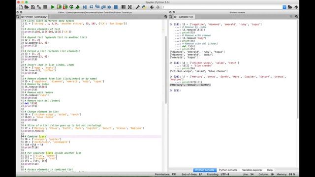Re-run the last script

pos(71,7)
